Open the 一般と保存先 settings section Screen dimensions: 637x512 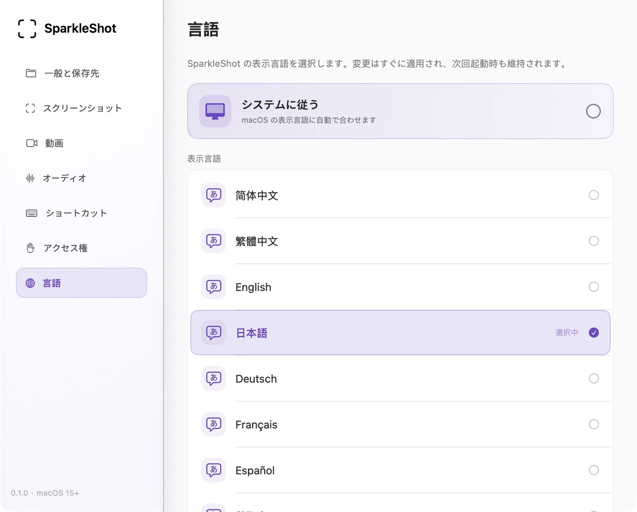click(82, 73)
